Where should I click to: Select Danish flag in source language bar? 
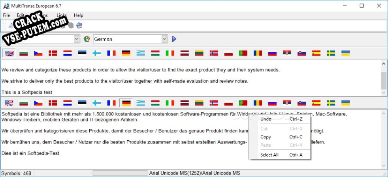click(x=53, y=53)
